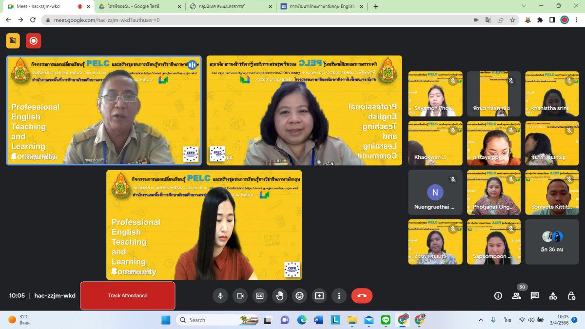The width and height of the screenshot is (585, 329).
Task: Reload the Meet page
Action: tap(33, 20)
